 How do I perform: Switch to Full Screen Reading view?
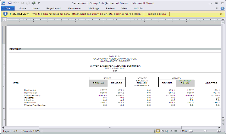pyautogui.click(x=163, y=132)
